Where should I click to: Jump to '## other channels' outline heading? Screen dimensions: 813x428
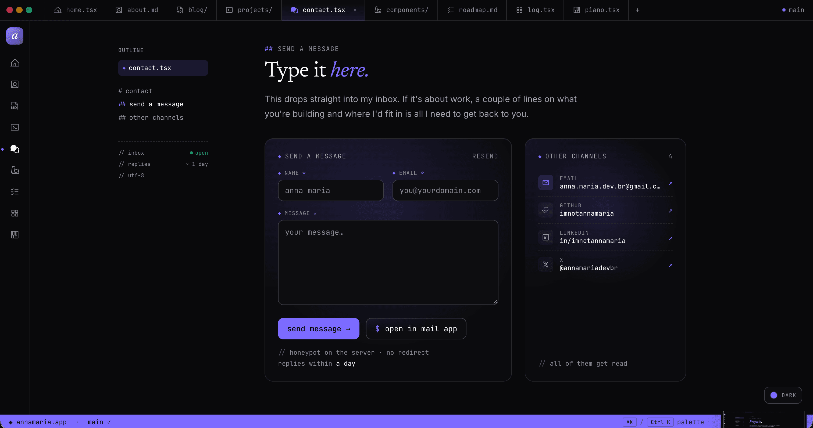coord(151,118)
